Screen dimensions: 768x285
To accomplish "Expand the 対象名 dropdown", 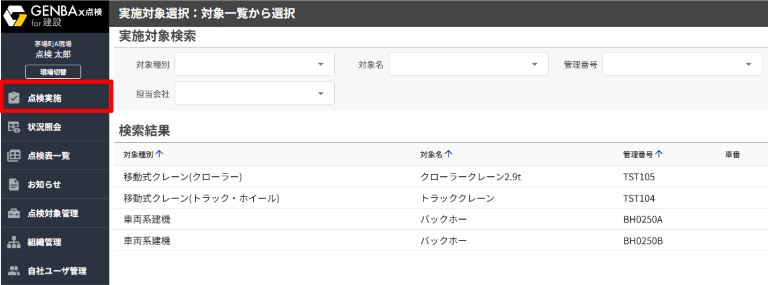I will click(x=535, y=64).
